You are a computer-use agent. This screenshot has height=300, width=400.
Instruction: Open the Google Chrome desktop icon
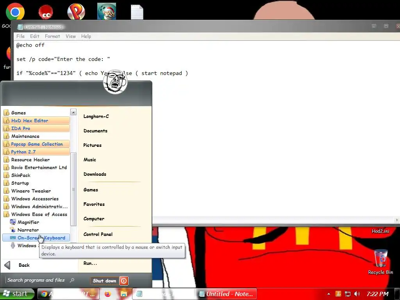pos(15,11)
